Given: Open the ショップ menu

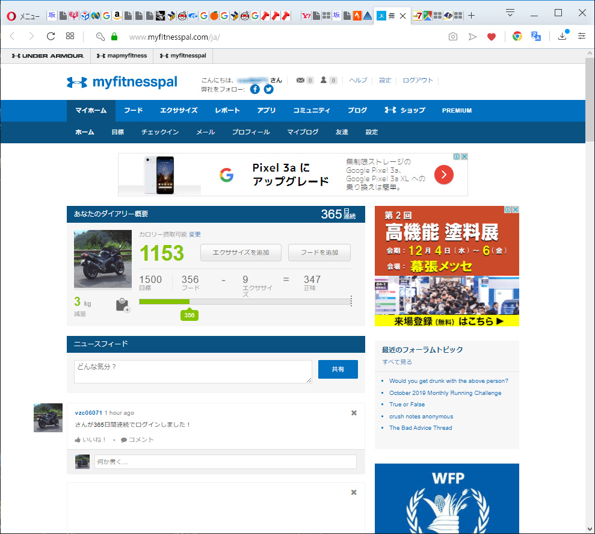Looking at the screenshot, I should pos(404,111).
